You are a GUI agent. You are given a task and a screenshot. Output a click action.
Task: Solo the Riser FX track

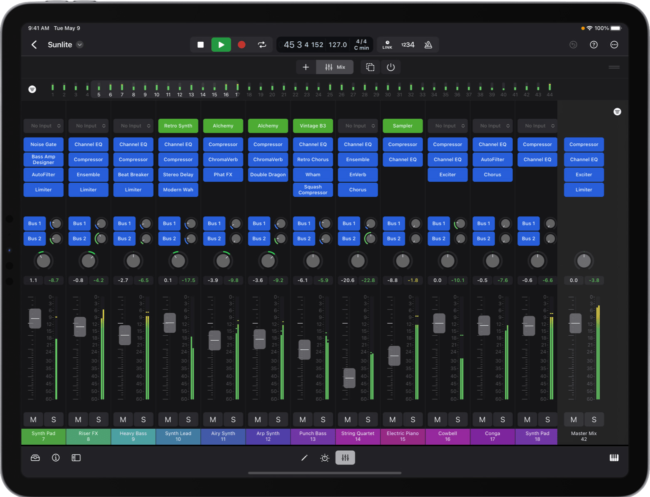pos(99,420)
